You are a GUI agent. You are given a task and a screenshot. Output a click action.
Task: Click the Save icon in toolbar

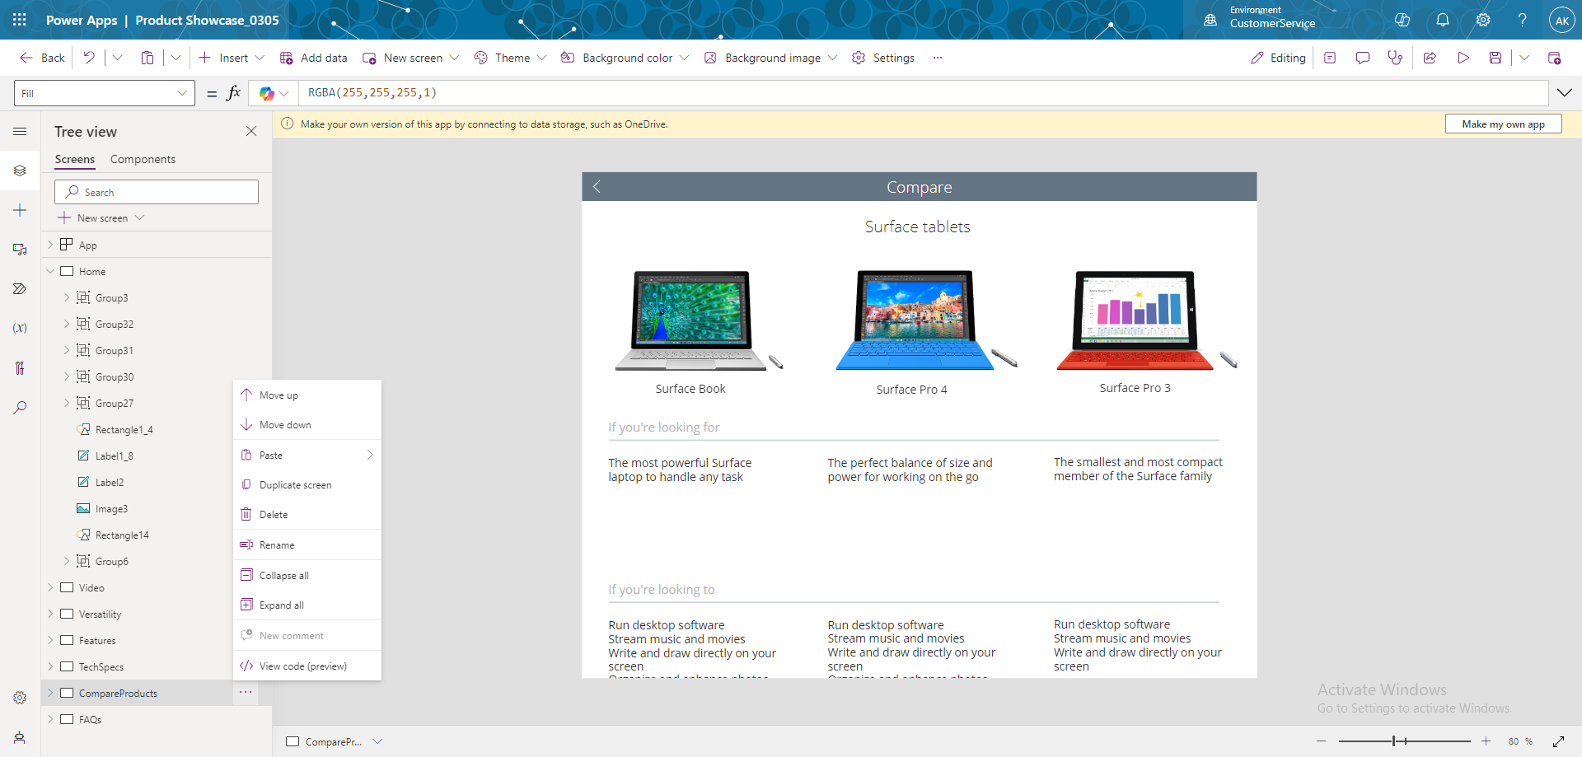point(1495,58)
